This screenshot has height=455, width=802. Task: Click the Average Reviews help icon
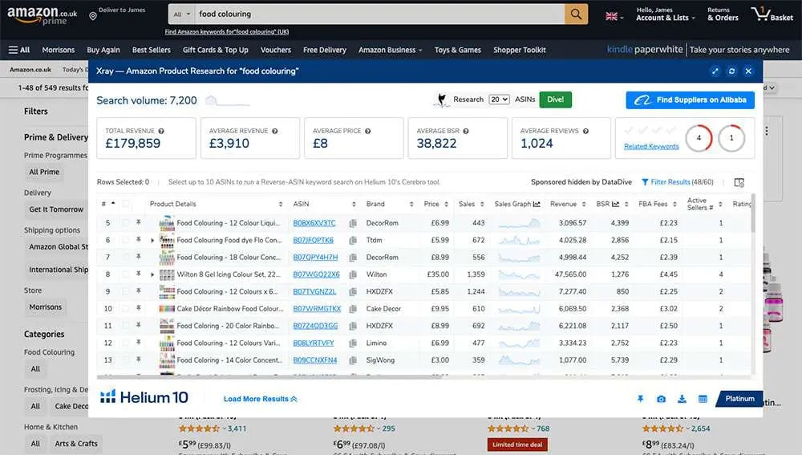[585, 131]
